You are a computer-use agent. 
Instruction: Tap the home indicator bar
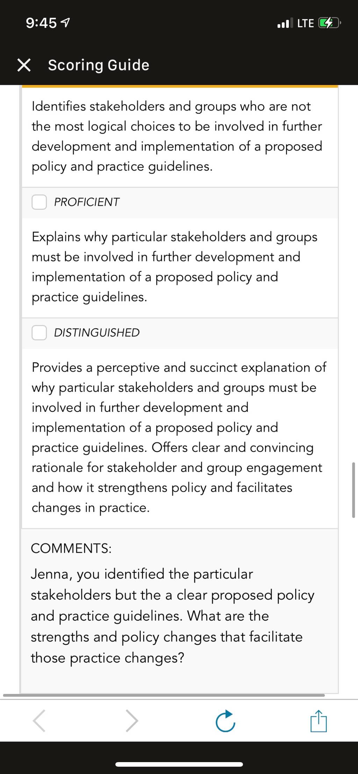[179, 765]
